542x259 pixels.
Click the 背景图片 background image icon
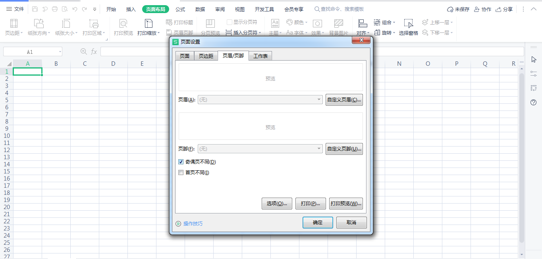click(338, 24)
